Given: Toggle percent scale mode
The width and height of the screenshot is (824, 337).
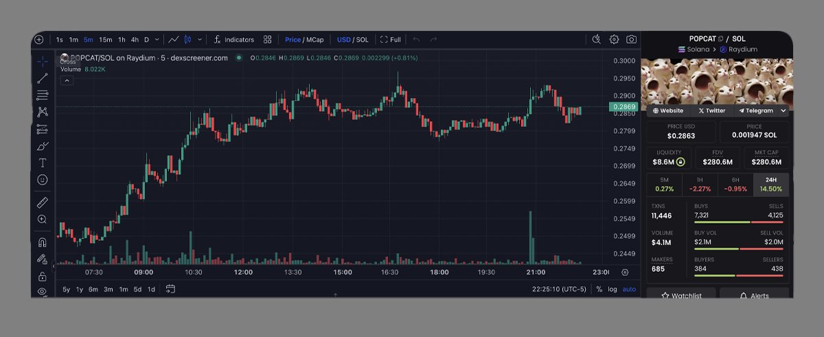Looking at the screenshot, I should click(599, 289).
